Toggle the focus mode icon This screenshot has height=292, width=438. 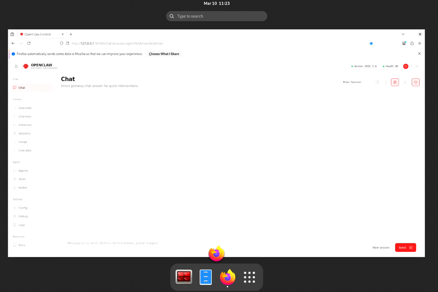click(x=405, y=82)
